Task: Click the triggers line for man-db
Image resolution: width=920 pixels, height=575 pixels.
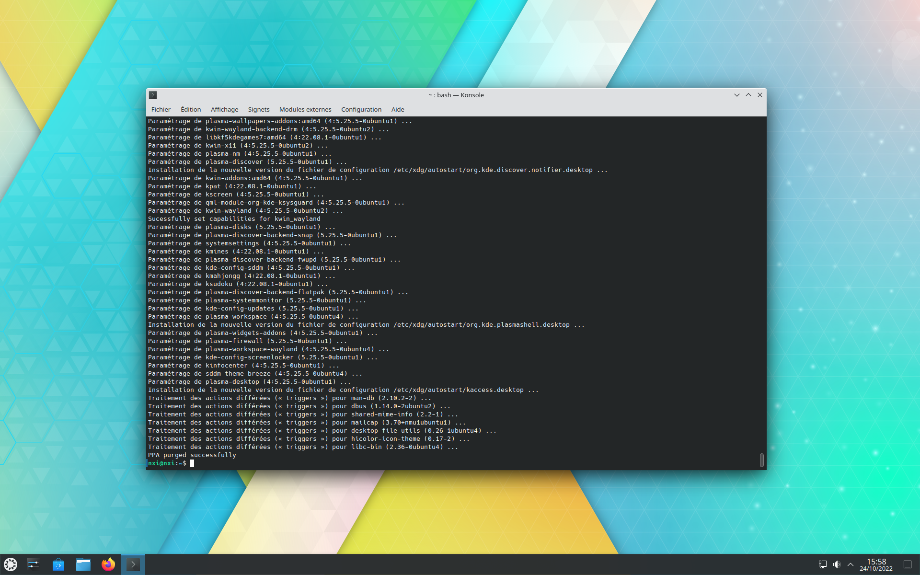Action: coord(290,398)
